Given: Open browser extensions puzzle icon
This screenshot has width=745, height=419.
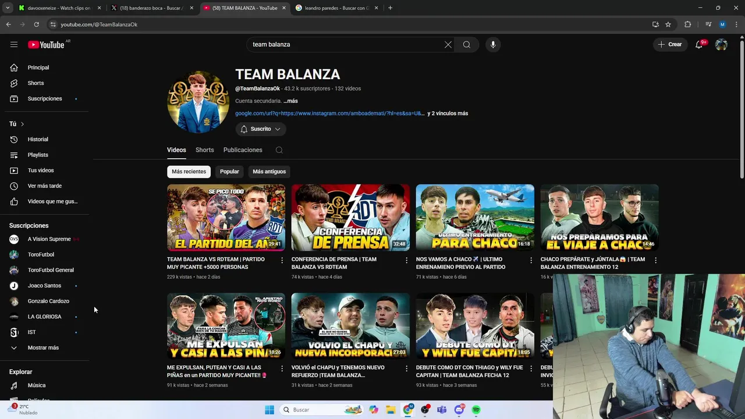Looking at the screenshot, I should tap(688, 24).
